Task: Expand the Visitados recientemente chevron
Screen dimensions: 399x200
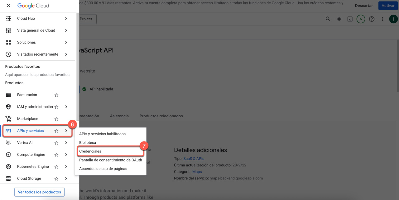Action: [x=66, y=54]
